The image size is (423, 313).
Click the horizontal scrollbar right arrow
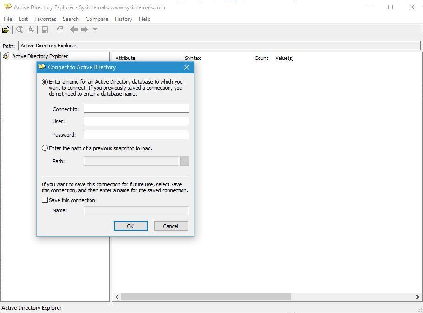pos(417,297)
